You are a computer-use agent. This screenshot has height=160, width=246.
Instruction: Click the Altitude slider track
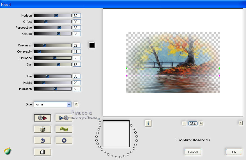pos(52,34)
